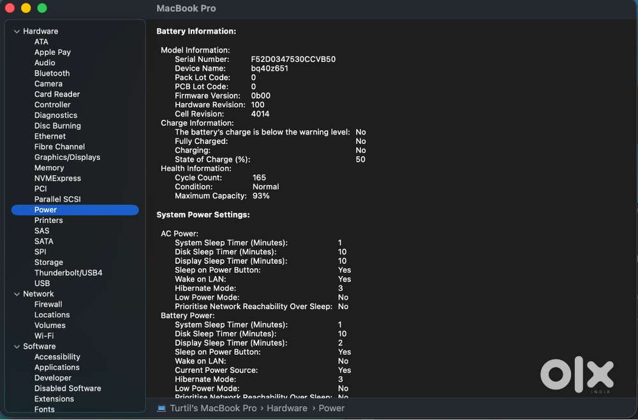
Task: Click the Condition value Normal
Action: (x=265, y=187)
